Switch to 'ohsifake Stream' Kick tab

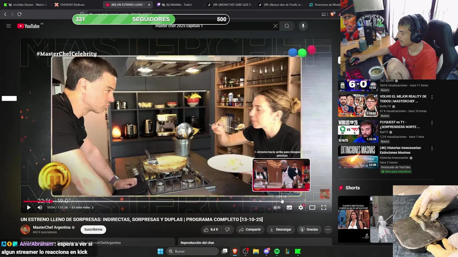coord(26,5)
